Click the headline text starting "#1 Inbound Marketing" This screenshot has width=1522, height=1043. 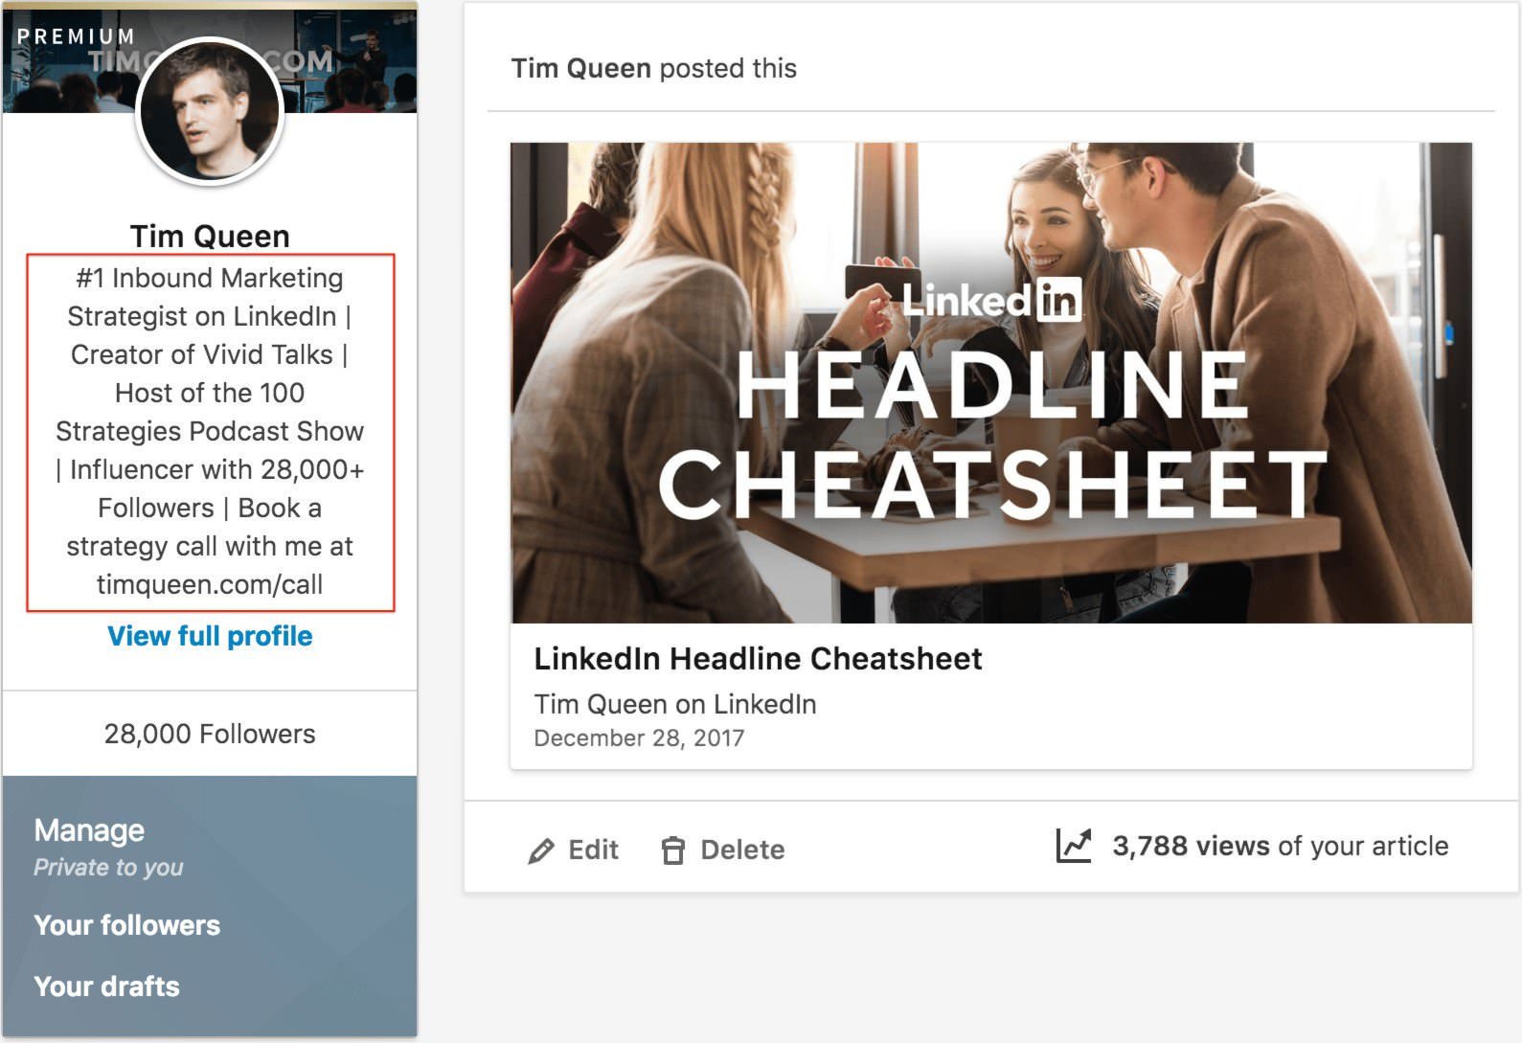pyautogui.click(x=210, y=431)
